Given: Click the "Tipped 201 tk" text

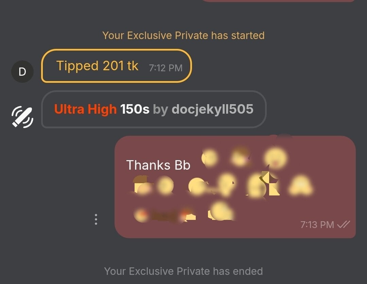Looking at the screenshot, I should coord(98,66).
